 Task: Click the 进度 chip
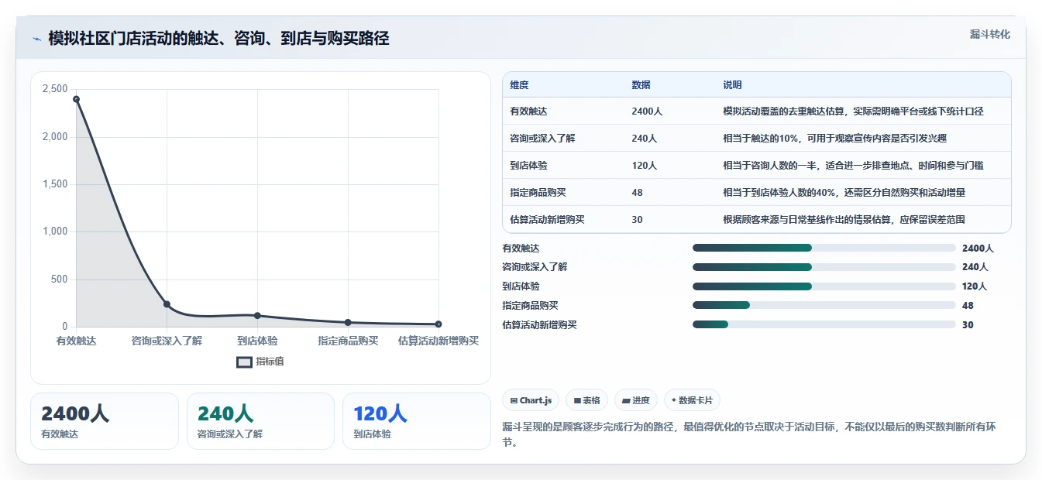[x=636, y=400]
